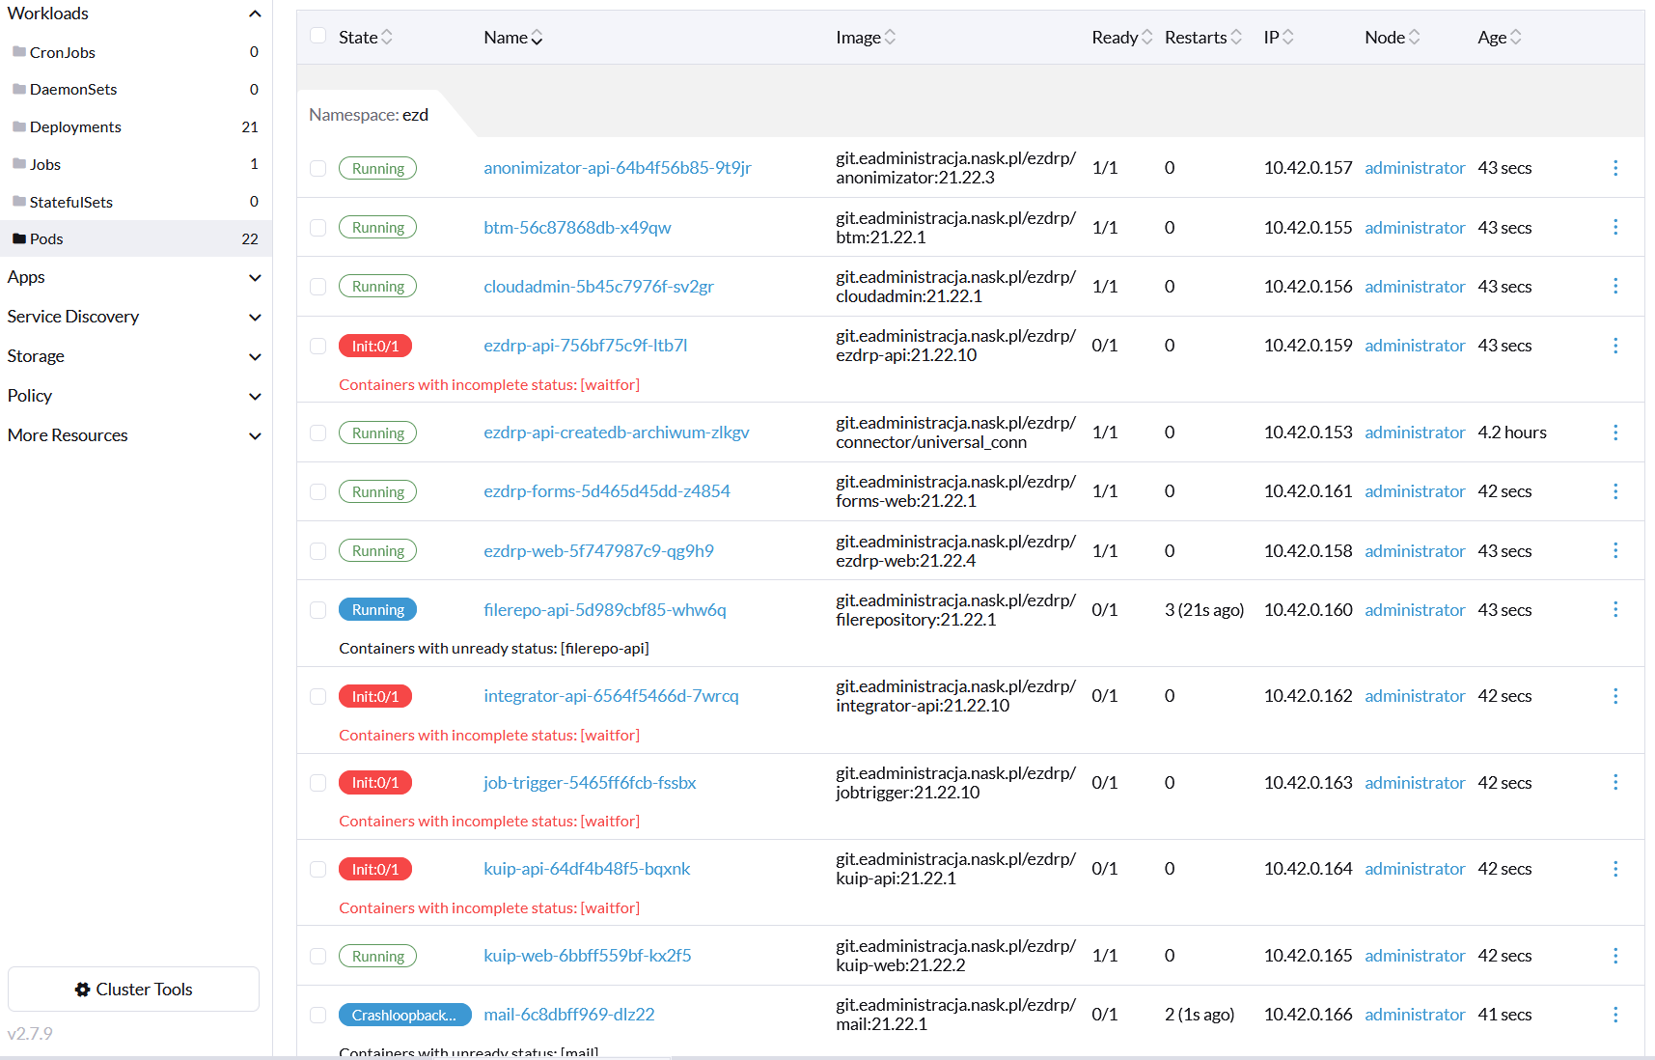Open pod mail-6c8dbff969-dlz22
Image resolution: width=1655 pixels, height=1060 pixels.
click(x=568, y=1015)
